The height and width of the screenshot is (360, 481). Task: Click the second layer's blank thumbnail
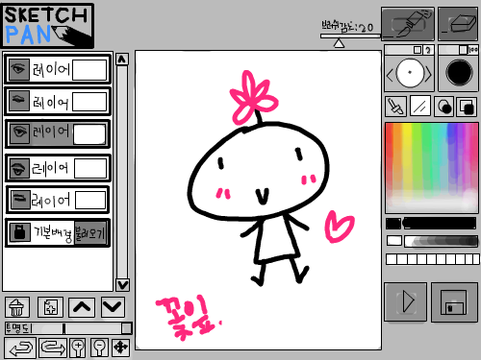(x=89, y=102)
